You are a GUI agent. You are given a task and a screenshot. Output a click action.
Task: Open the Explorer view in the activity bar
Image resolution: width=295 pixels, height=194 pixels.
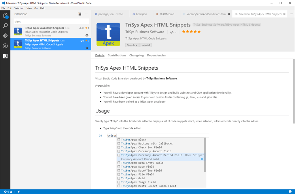click(x=5, y=16)
